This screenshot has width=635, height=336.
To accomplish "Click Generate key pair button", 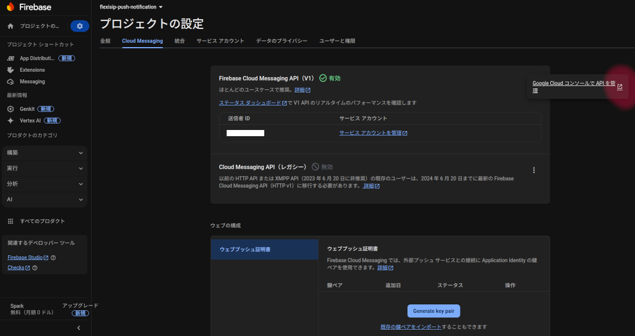I will pyautogui.click(x=434, y=311).
